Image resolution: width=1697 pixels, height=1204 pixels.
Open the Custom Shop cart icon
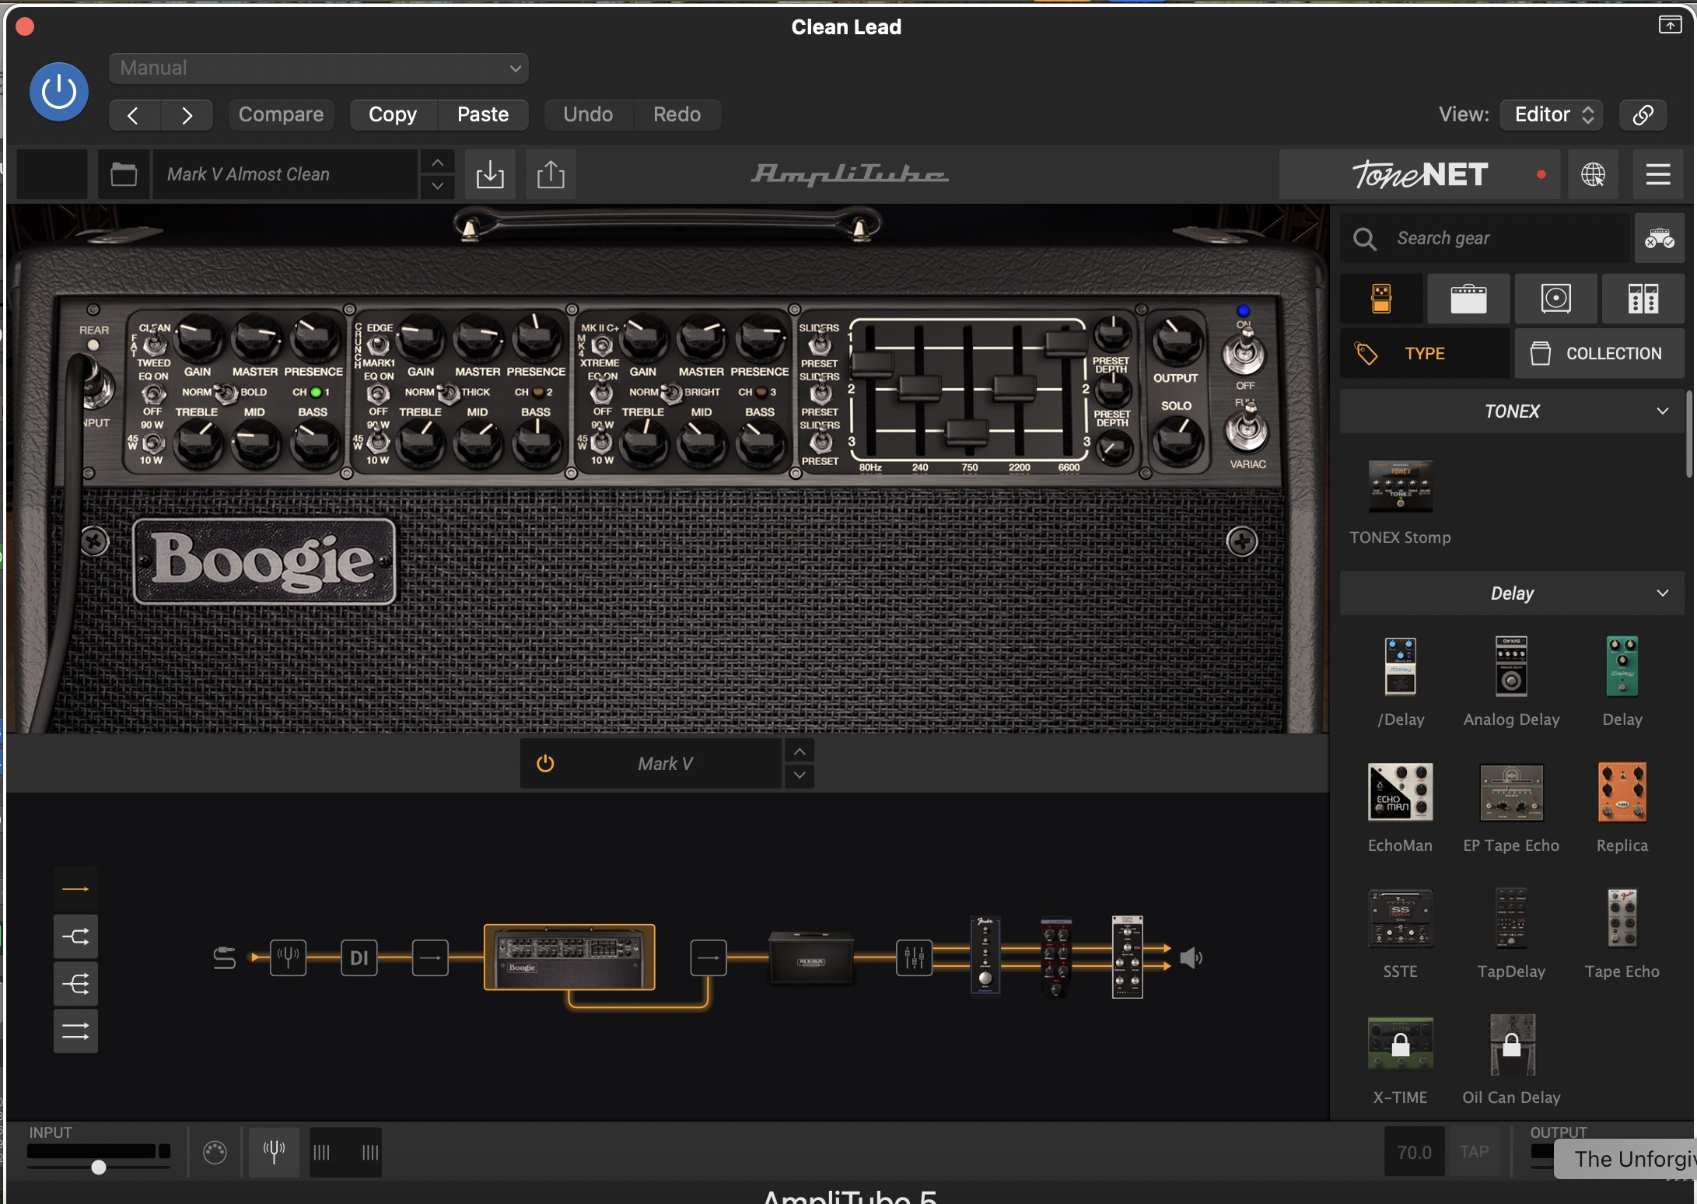(1659, 238)
